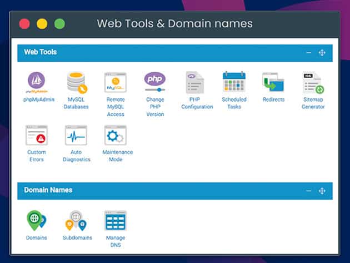Click the Subdomains label

click(x=77, y=238)
